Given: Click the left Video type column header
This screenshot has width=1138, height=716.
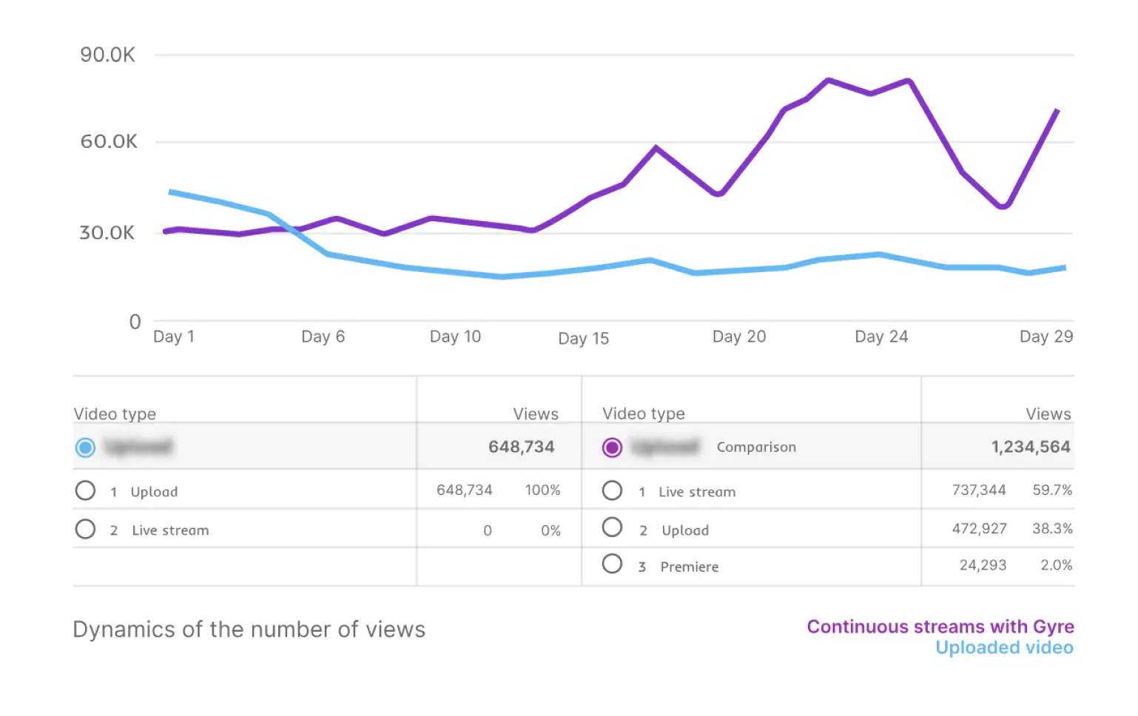Looking at the screenshot, I should [x=115, y=414].
